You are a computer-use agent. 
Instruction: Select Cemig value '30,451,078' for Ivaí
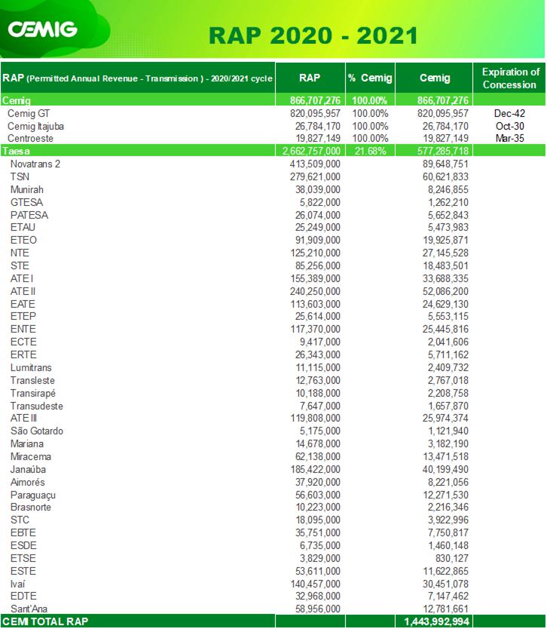[445, 585]
